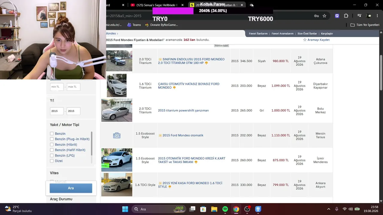383x215 pixels.
Task: Close the Senua's Saga Hellblade YouTube tab
Action: coord(183,5)
